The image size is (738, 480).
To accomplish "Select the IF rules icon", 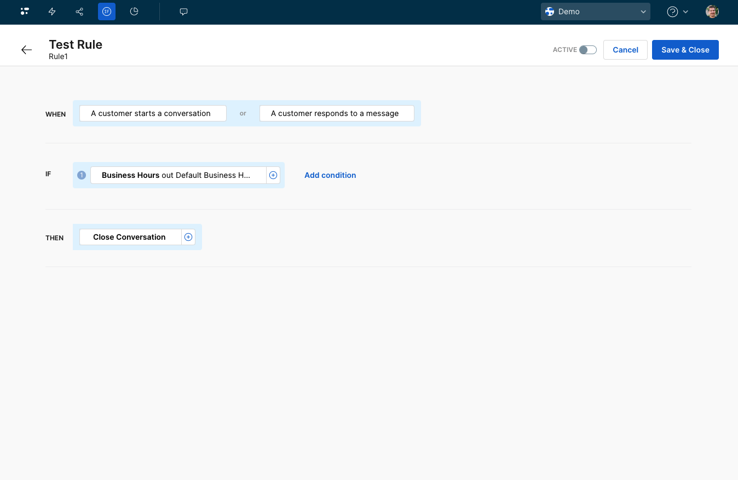I will coord(107,11).
